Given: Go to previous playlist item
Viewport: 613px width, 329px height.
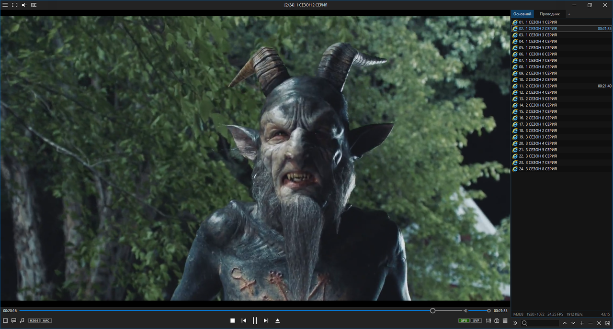Looking at the screenshot, I should [x=244, y=320].
